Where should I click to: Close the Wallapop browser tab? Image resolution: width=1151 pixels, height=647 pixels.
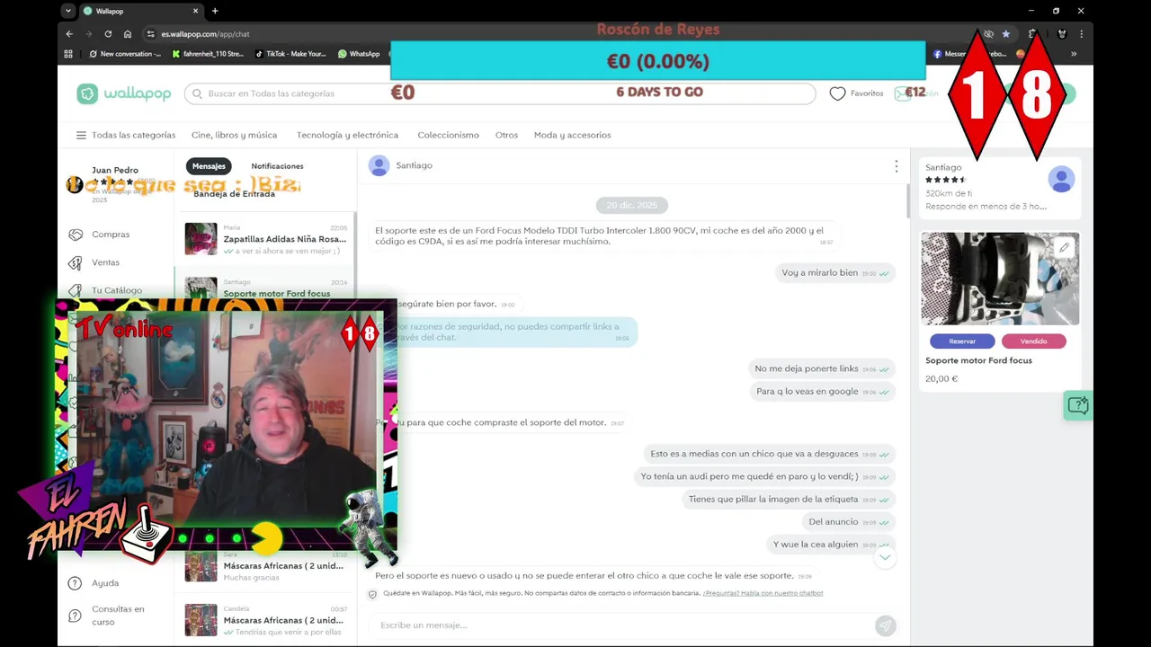[x=196, y=11]
